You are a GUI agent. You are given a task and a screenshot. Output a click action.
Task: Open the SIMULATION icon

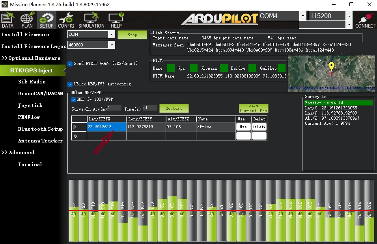click(91, 20)
